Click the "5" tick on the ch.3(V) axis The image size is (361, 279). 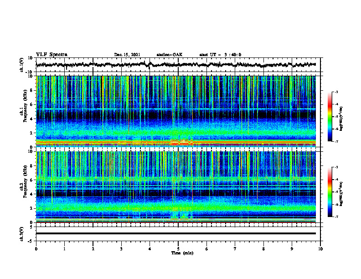point(31,227)
